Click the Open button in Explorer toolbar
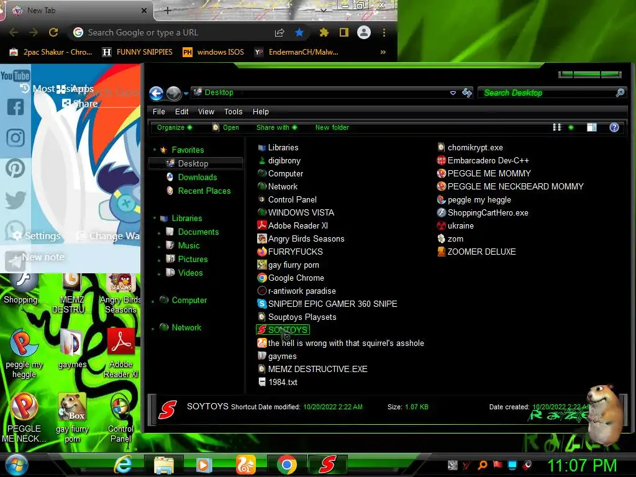The image size is (636, 477). click(x=226, y=127)
